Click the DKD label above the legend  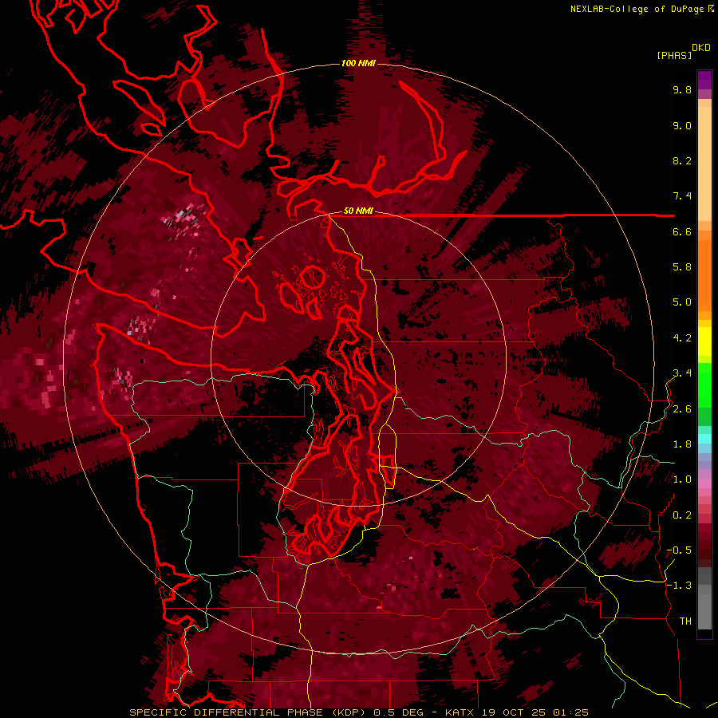pos(701,48)
